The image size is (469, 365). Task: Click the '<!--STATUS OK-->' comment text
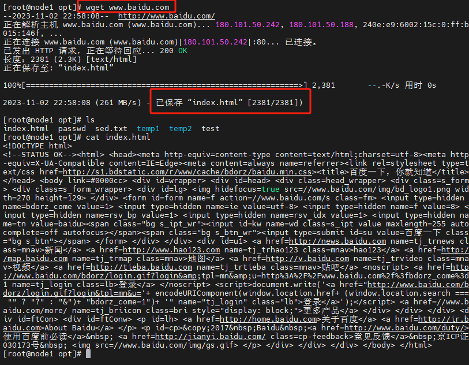40,155
